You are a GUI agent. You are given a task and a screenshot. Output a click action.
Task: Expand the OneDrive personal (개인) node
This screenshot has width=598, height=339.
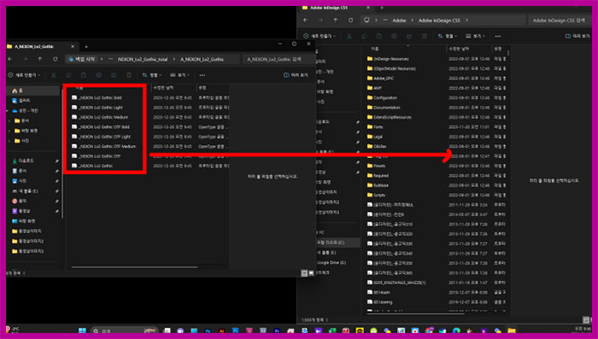coord(8,111)
